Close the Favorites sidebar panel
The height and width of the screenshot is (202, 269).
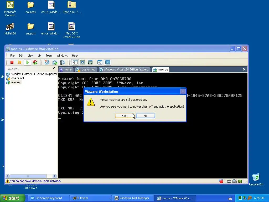54,68
